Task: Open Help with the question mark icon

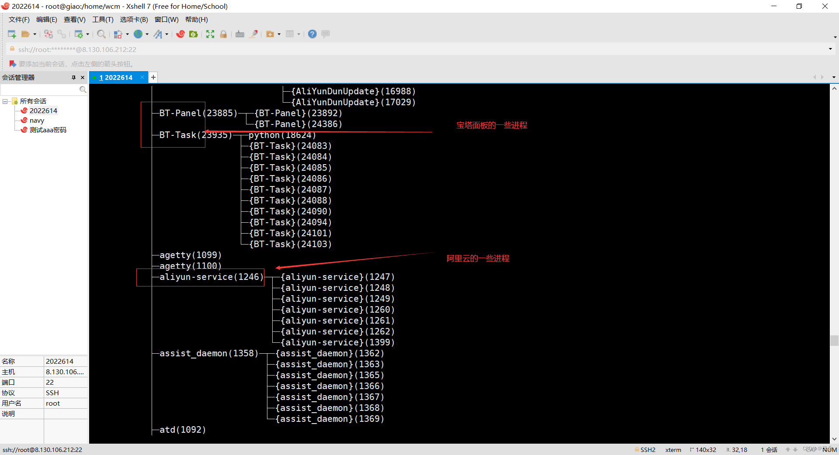Action: [x=312, y=34]
